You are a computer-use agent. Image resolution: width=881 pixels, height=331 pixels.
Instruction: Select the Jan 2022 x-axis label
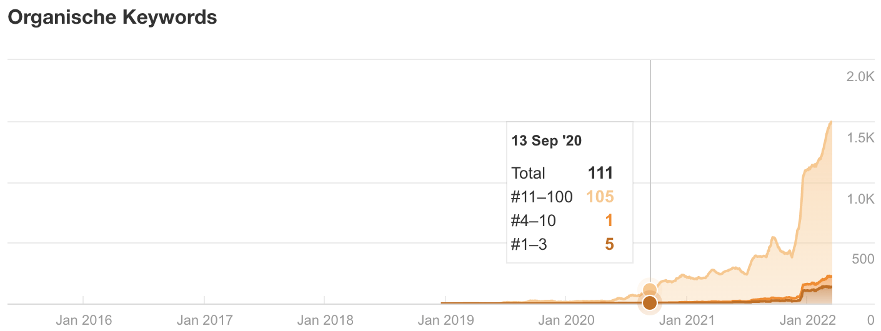coord(808,320)
